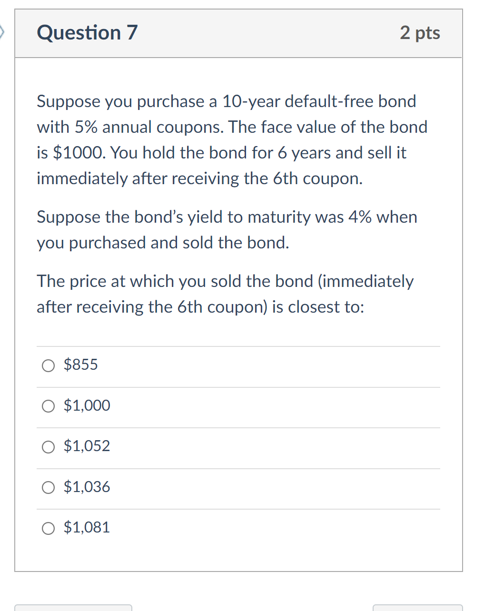Click the paragraph starting "The price at which"

[x=225, y=294]
